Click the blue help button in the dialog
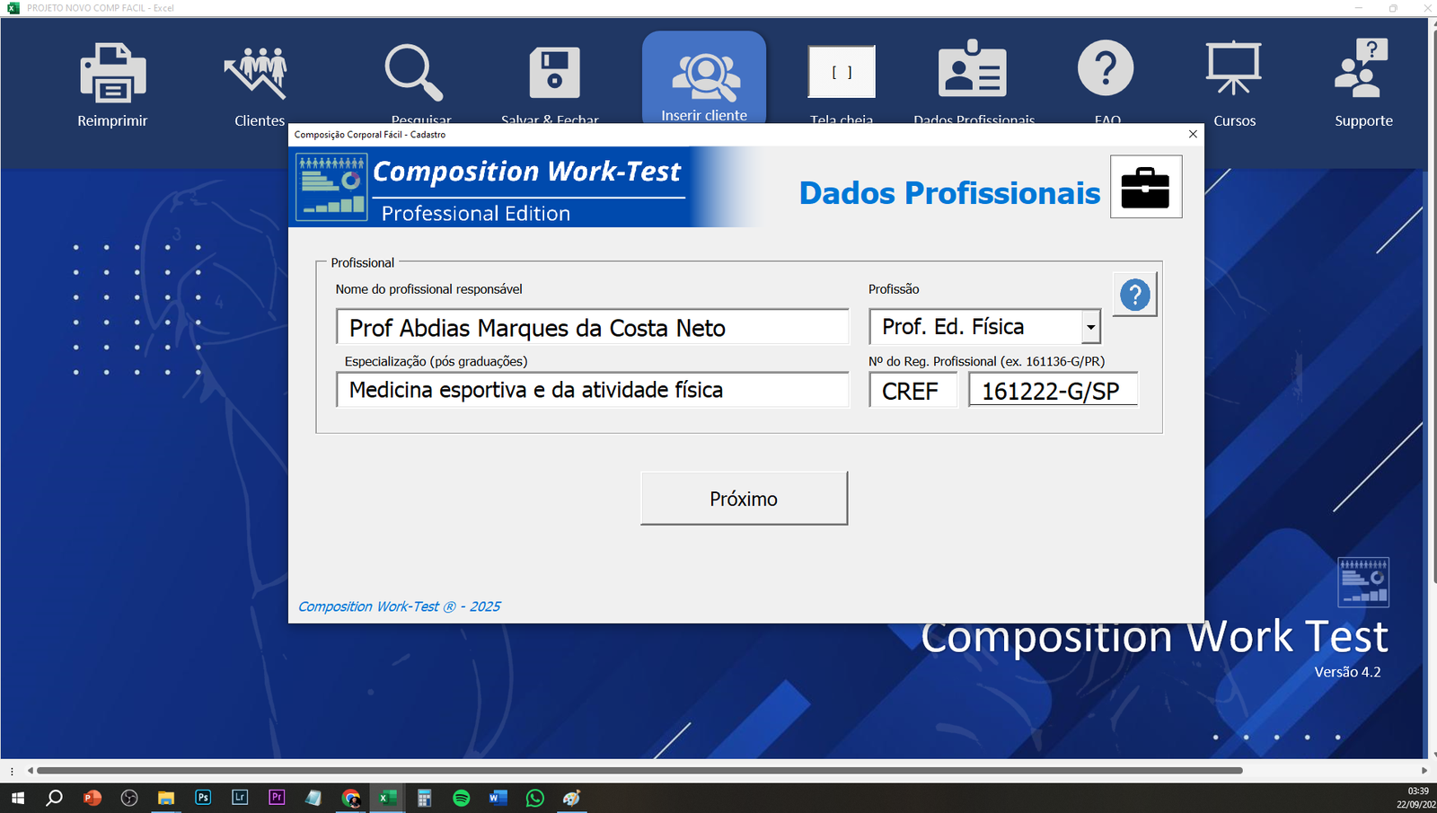 coord(1134,295)
